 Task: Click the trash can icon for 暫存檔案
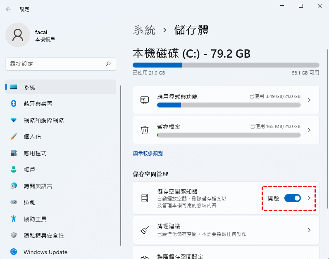point(145,130)
